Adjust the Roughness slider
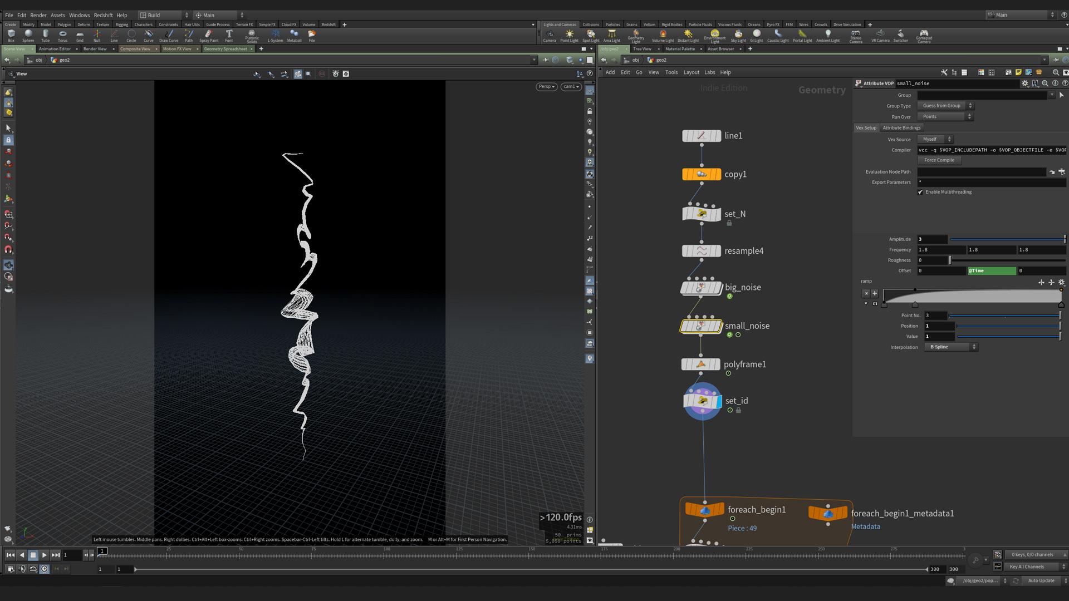Image resolution: width=1069 pixels, height=601 pixels. pyautogui.click(x=1007, y=260)
